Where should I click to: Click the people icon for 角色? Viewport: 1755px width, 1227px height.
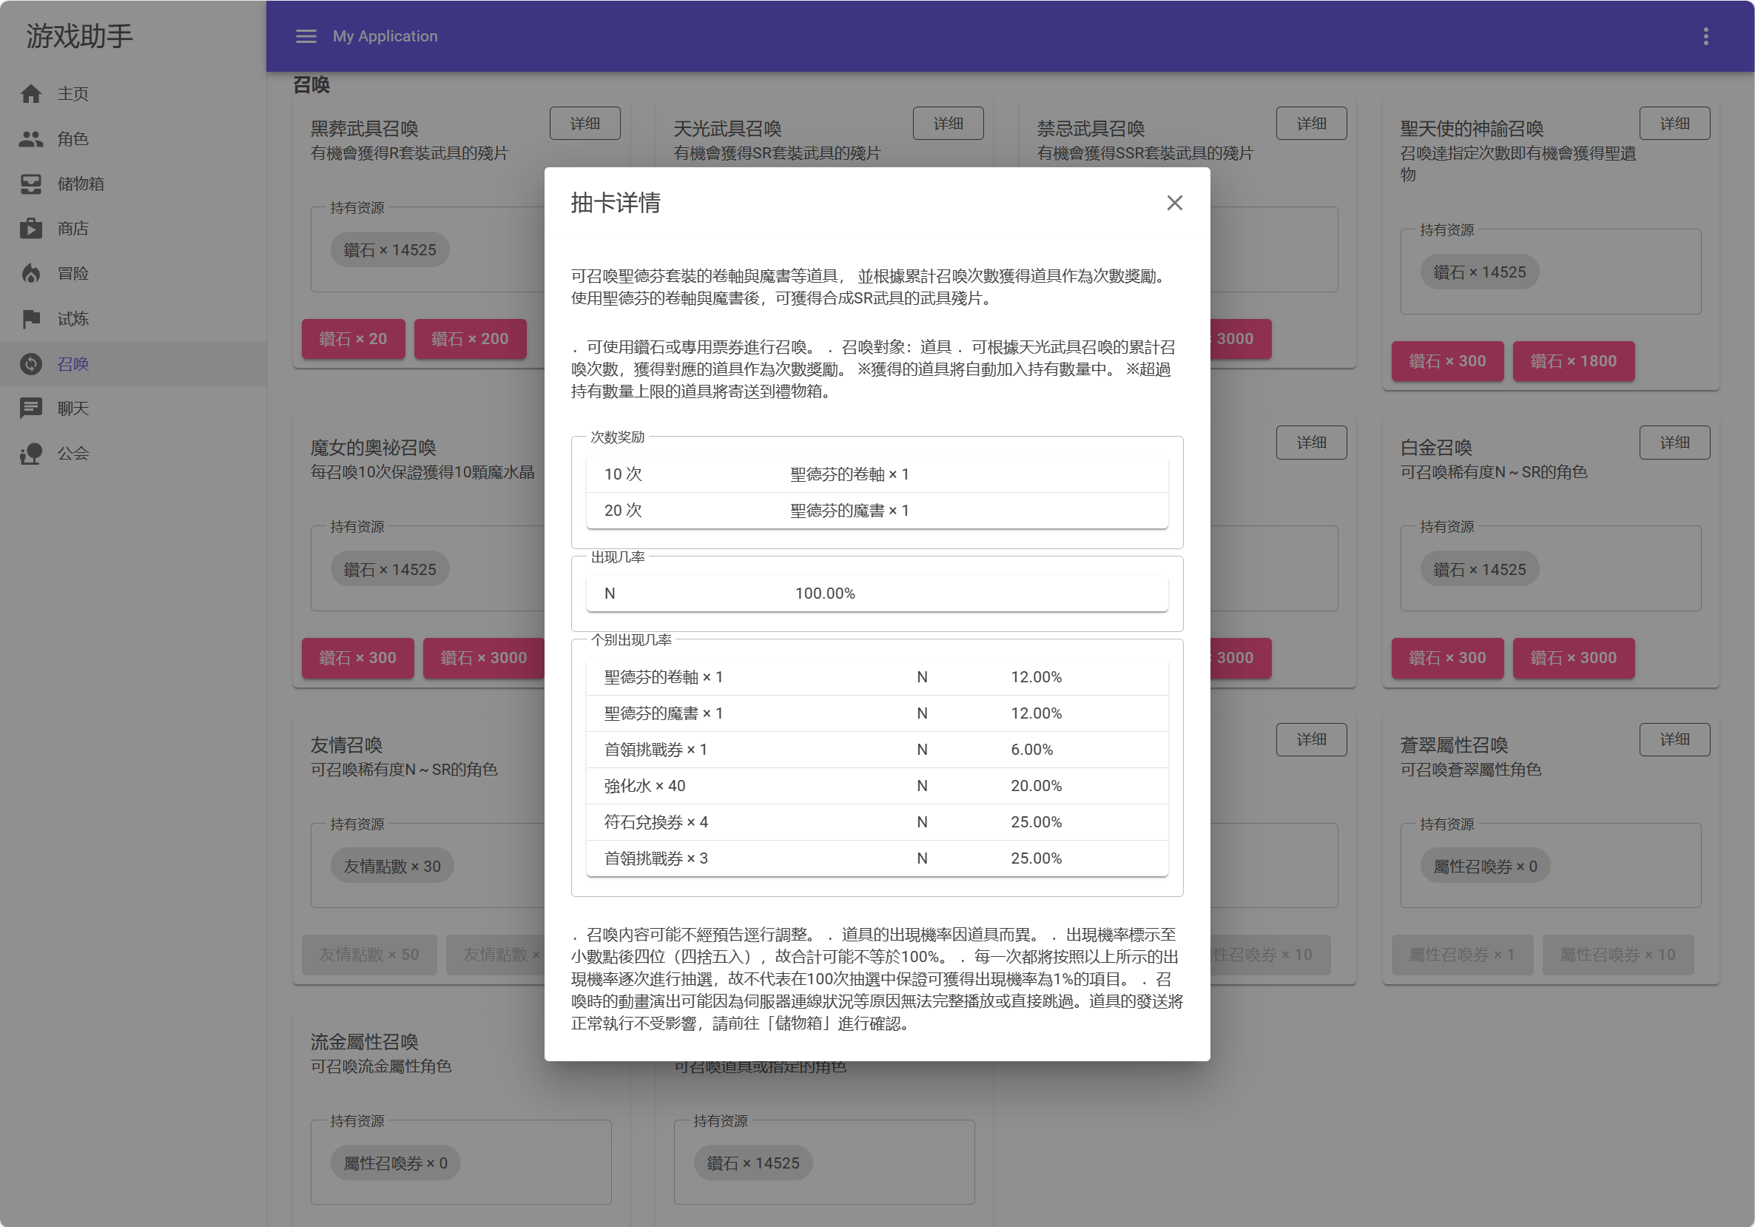30,138
